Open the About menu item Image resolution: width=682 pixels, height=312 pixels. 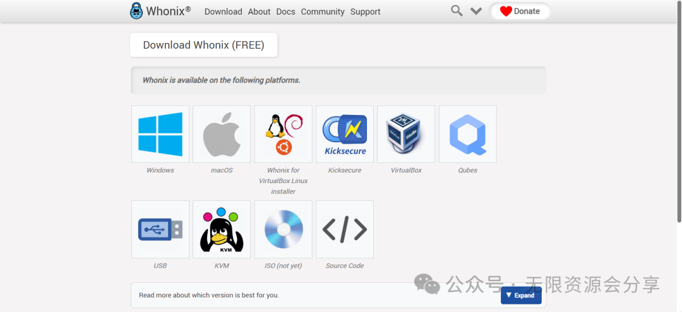(260, 12)
